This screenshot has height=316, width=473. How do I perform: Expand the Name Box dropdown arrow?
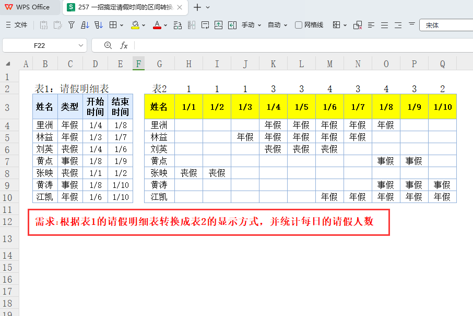click(80, 45)
